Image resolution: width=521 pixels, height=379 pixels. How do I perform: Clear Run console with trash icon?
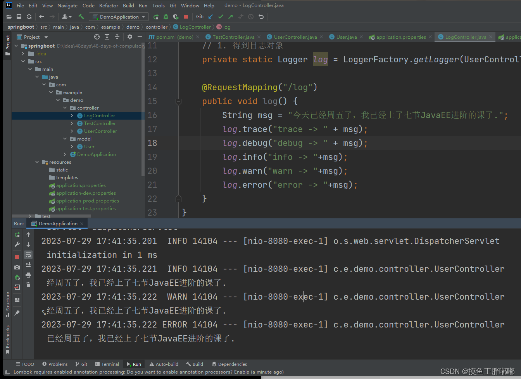click(28, 285)
